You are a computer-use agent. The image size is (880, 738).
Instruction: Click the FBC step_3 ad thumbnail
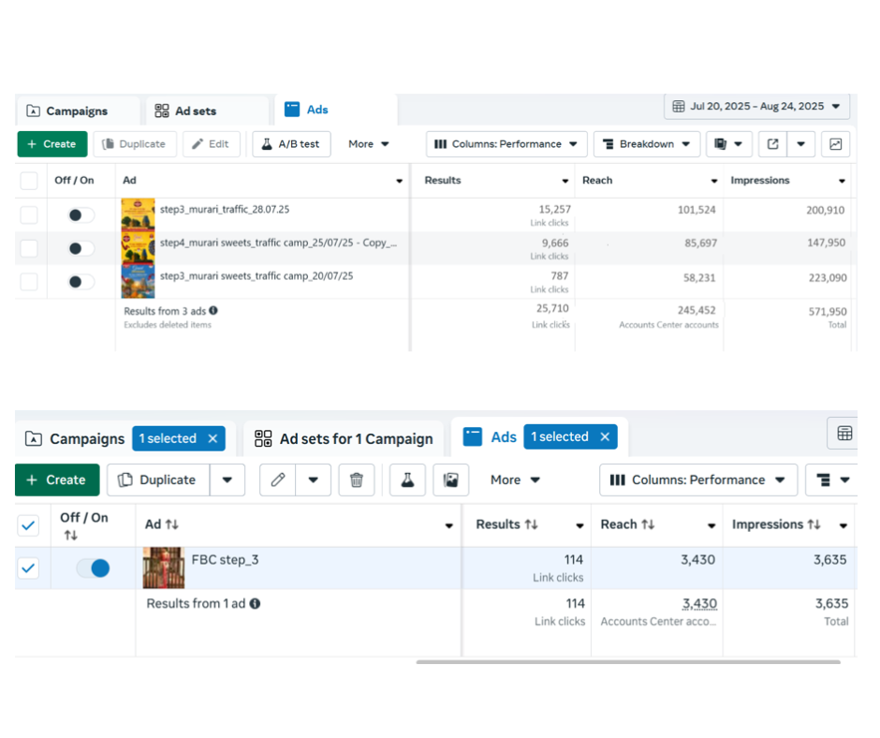[x=163, y=568]
